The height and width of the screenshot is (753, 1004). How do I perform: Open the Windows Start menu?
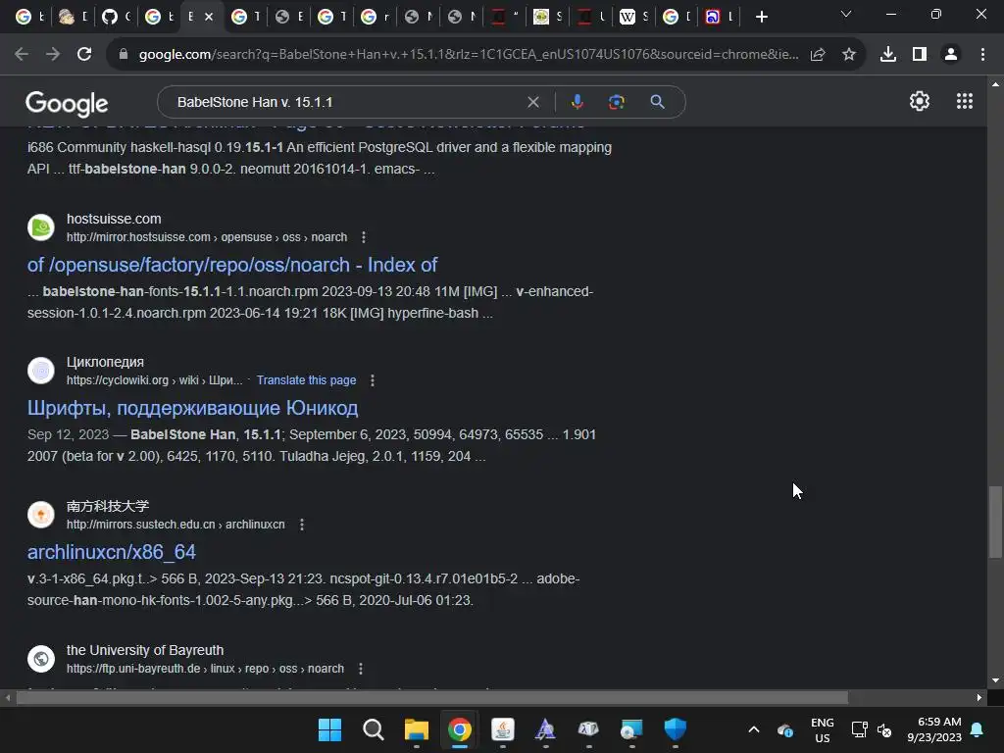point(329,729)
